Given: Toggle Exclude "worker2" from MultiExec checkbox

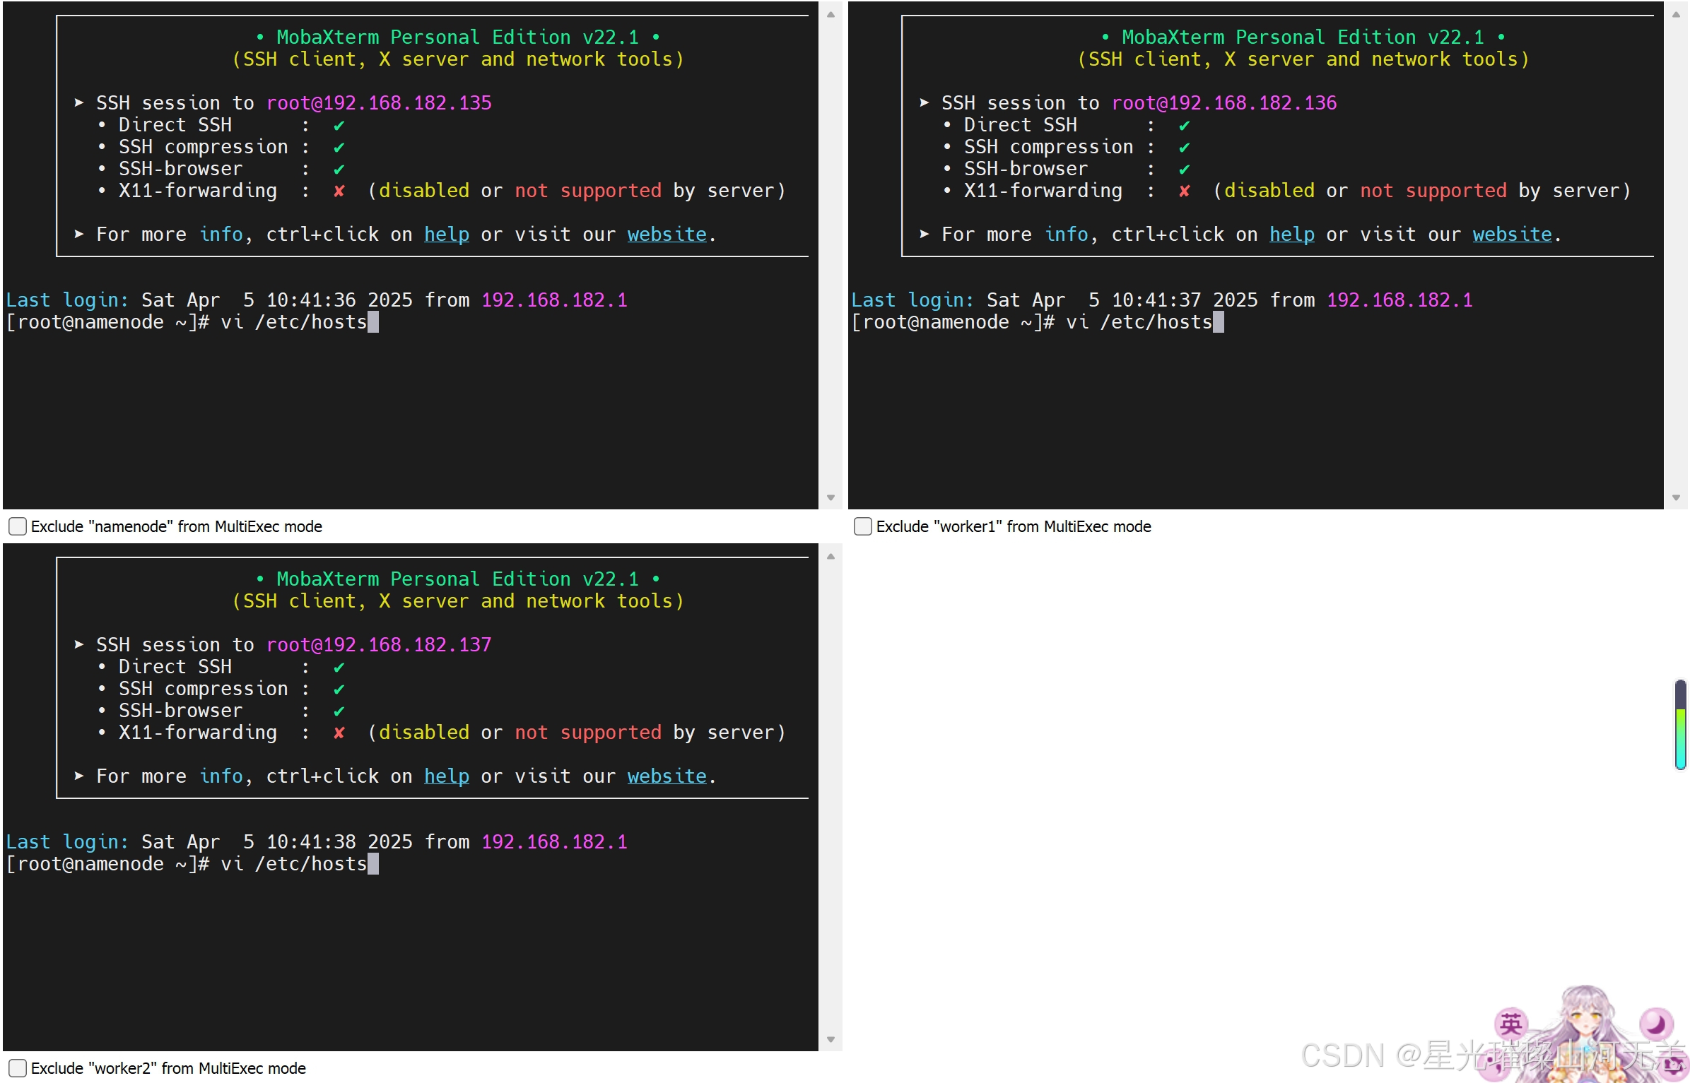Looking at the screenshot, I should [18, 1068].
